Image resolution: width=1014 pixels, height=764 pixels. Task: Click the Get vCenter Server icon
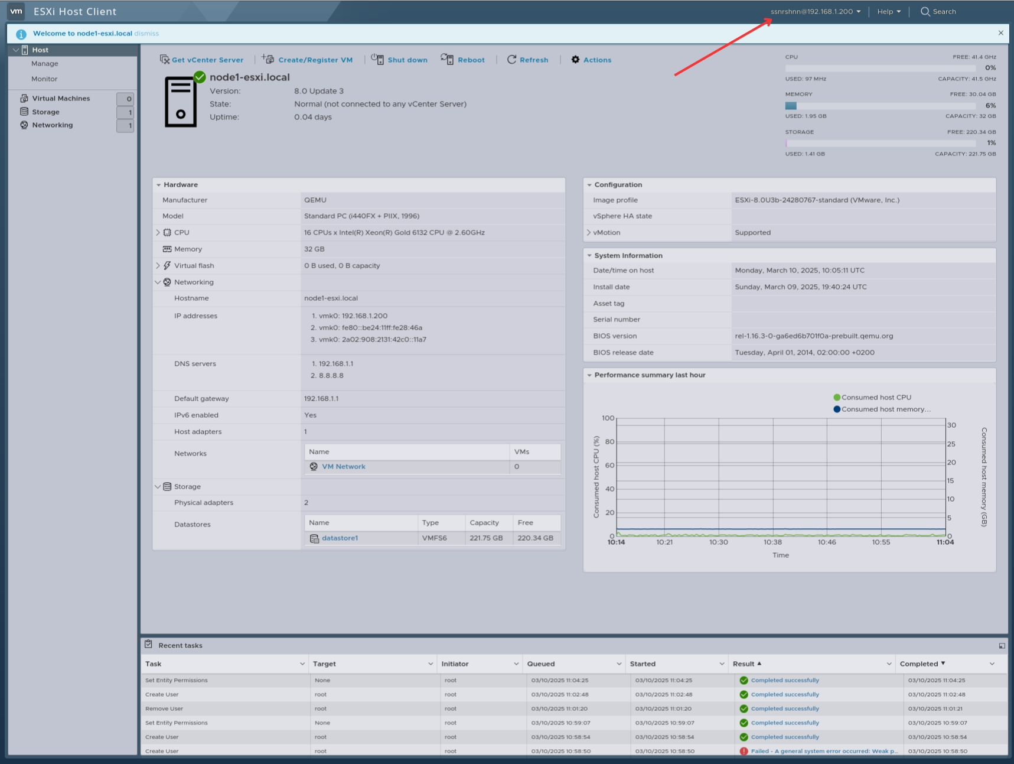tap(165, 60)
